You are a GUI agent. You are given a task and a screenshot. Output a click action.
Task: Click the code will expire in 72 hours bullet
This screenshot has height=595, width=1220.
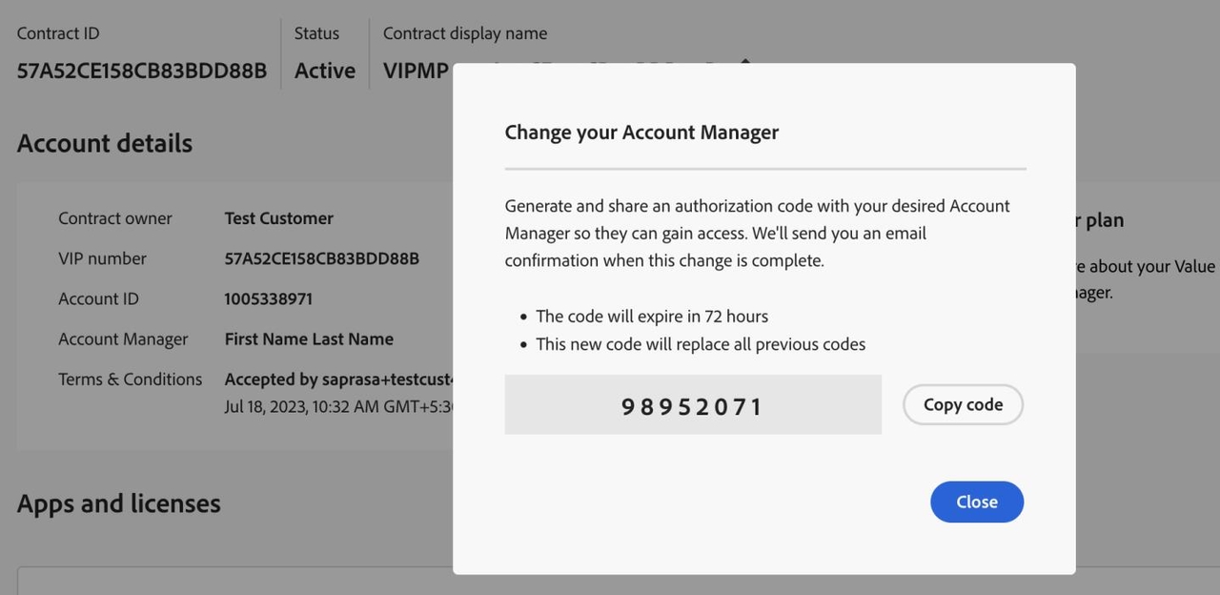[651, 316]
